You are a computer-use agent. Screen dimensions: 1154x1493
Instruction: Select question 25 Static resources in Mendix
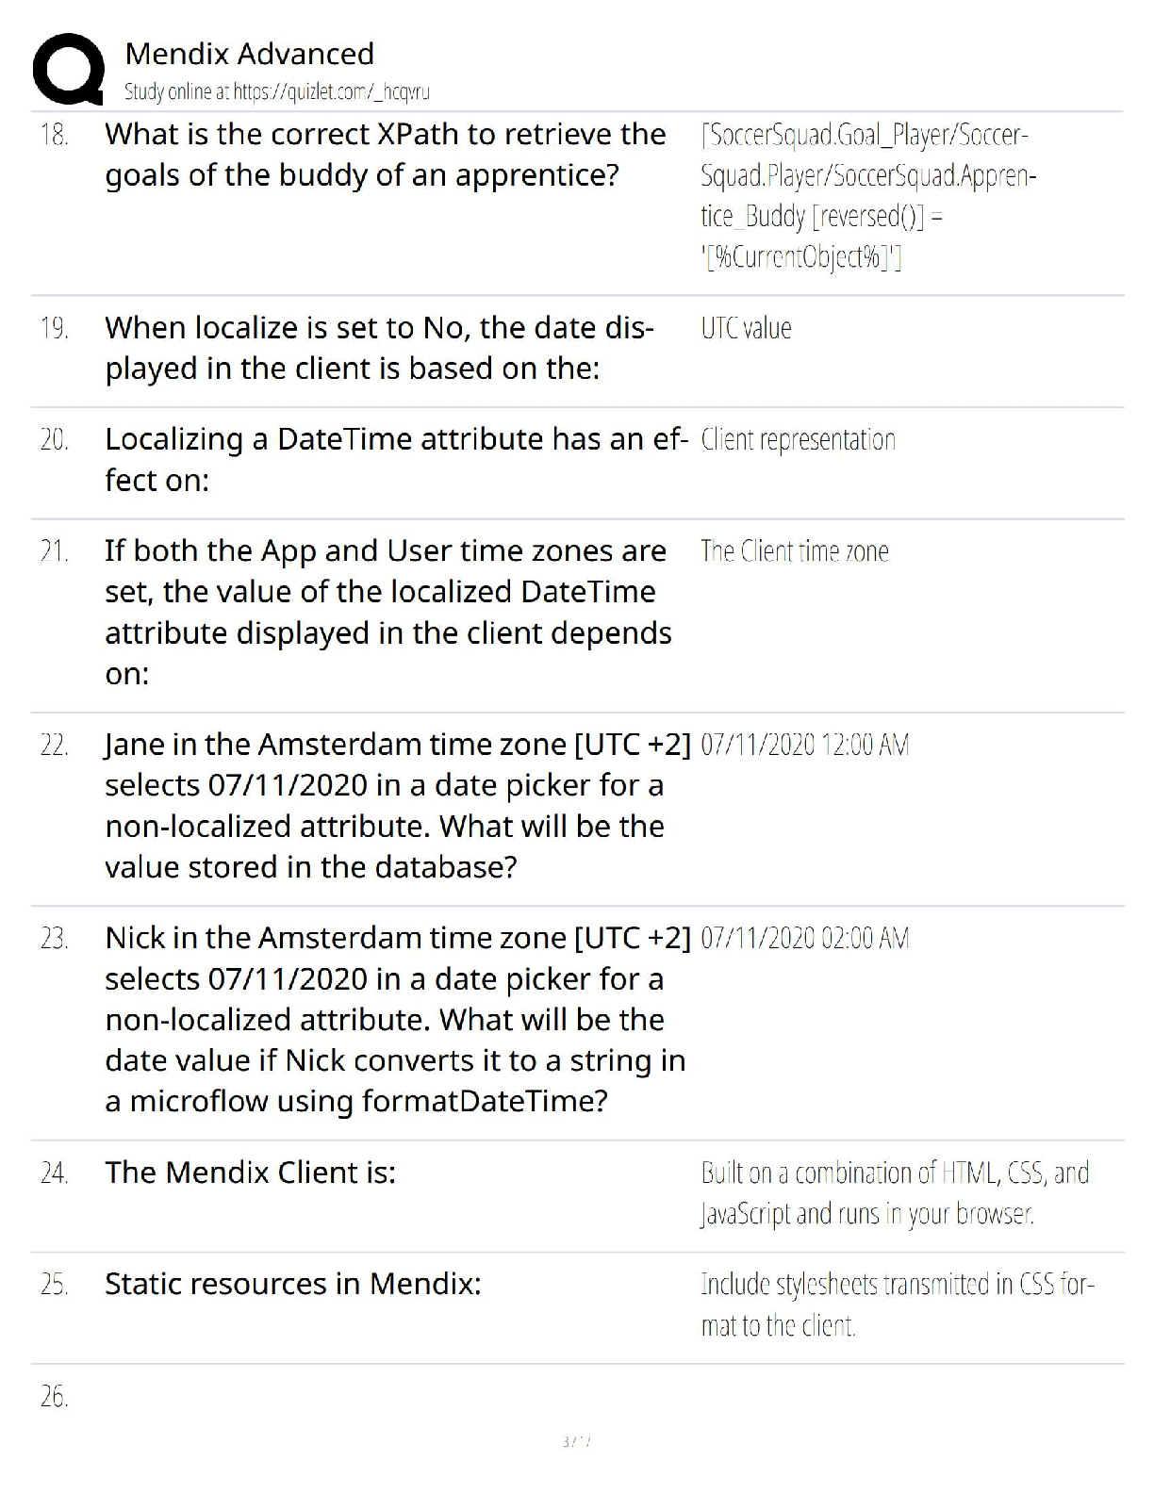click(x=293, y=1284)
